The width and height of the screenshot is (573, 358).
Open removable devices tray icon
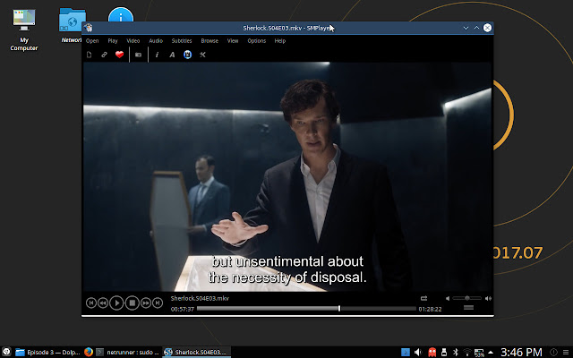[444, 352]
